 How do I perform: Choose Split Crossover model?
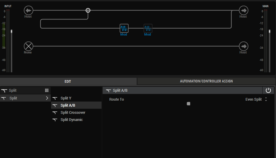73,113
